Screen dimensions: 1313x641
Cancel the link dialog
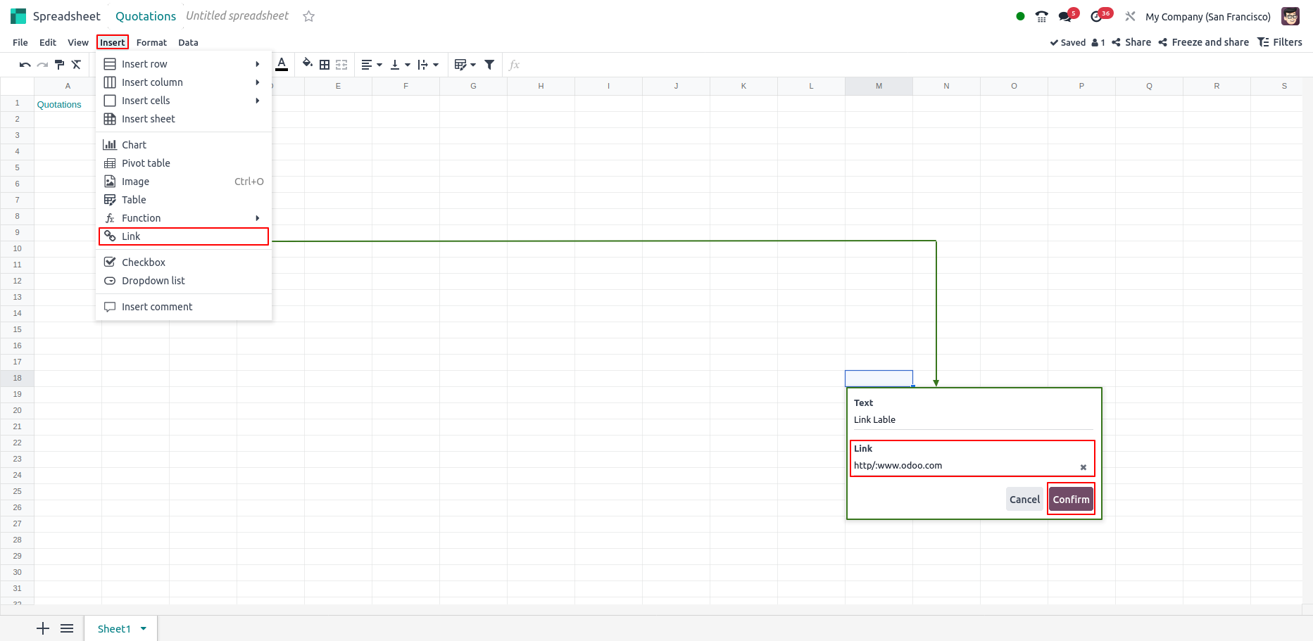pos(1024,500)
